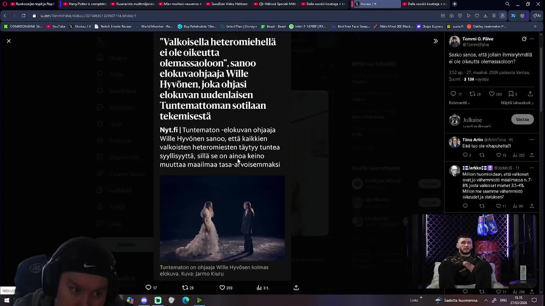Viewport: 545px width, 306px height.
Task: Open the browser AI button
Action: pyautogui.click(x=537, y=16)
